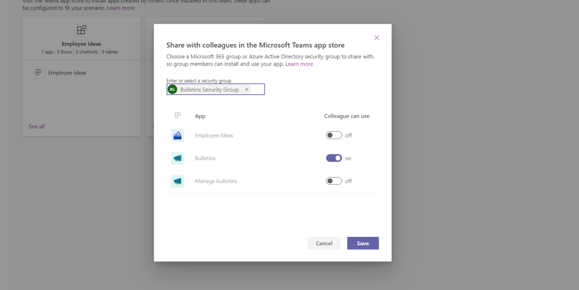Click the Bulletins megaphone app icon
The image size is (579, 290).
[178, 158]
